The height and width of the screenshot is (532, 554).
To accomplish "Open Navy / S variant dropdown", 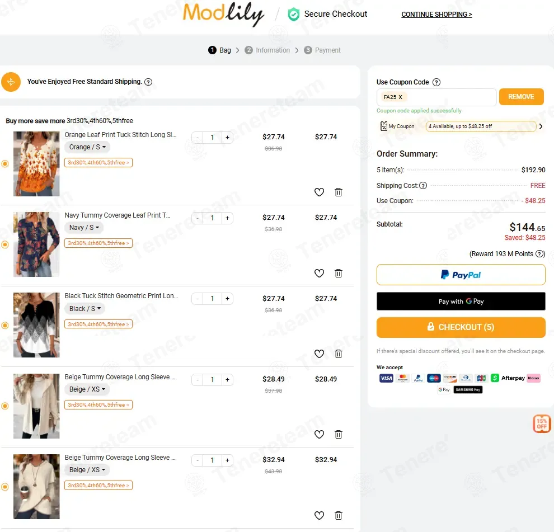I will (84, 228).
